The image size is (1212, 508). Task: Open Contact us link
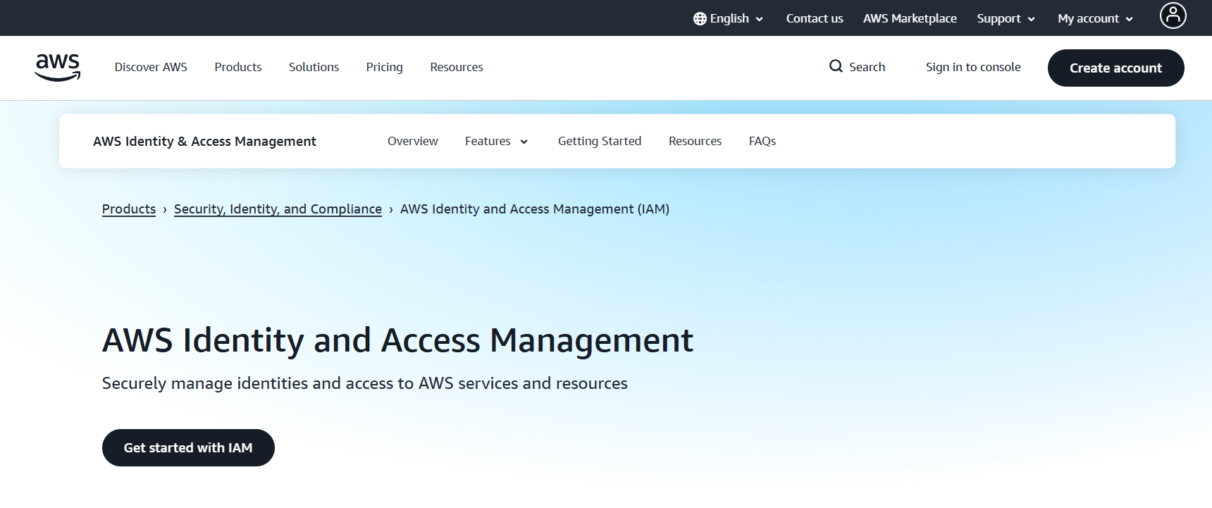coord(815,18)
